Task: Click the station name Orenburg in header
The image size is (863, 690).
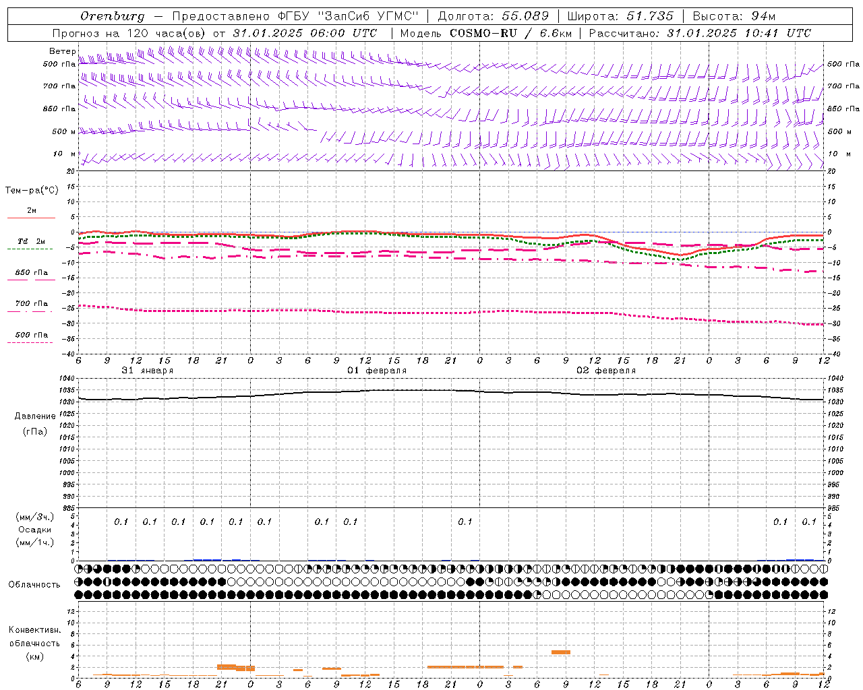Action: click(x=112, y=16)
